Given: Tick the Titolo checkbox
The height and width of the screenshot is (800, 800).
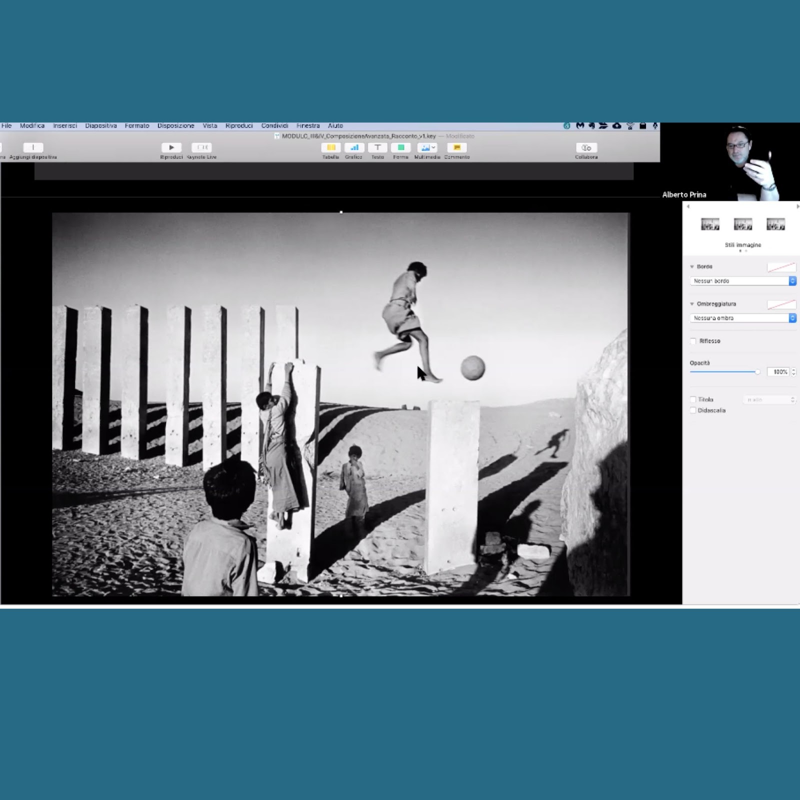Looking at the screenshot, I should (693, 399).
